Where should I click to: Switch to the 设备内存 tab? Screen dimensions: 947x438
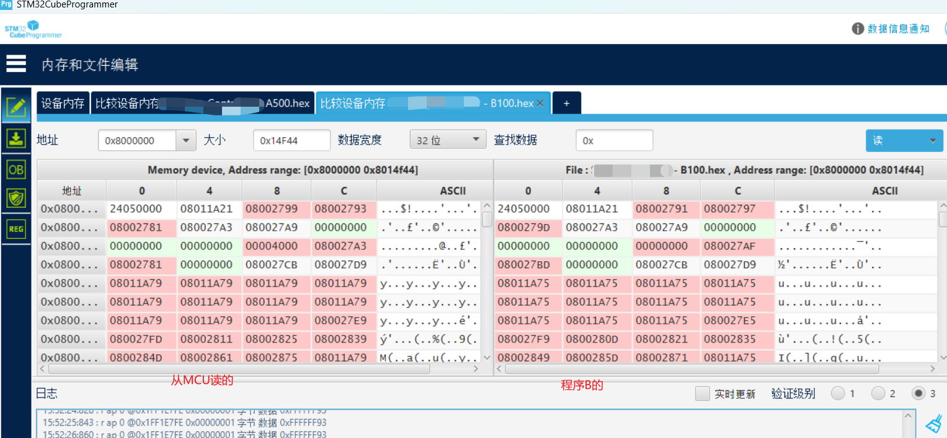point(63,104)
